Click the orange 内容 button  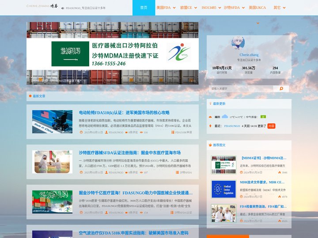point(271,126)
